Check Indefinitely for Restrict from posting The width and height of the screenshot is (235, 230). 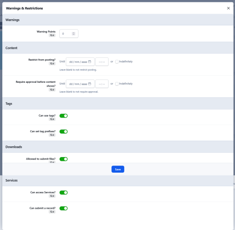pos(117,62)
